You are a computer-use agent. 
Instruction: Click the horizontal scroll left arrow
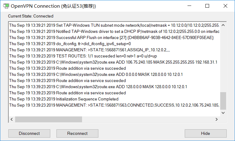point(12,119)
